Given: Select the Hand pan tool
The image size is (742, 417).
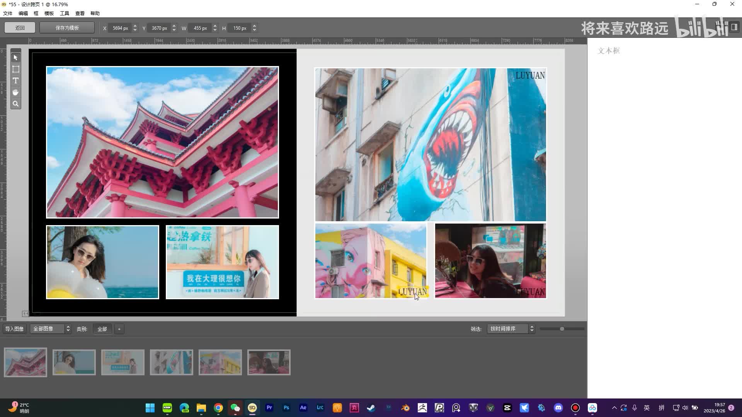Looking at the screenshot, I should (x=15, y=92).
